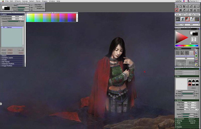Select the Paint Bucket tool

coord(180,10)
